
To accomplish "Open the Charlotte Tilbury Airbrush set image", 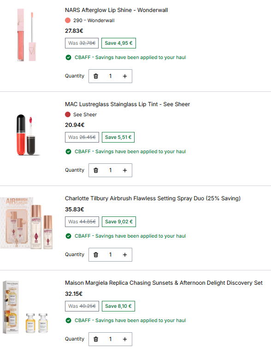I will point(27,223).
